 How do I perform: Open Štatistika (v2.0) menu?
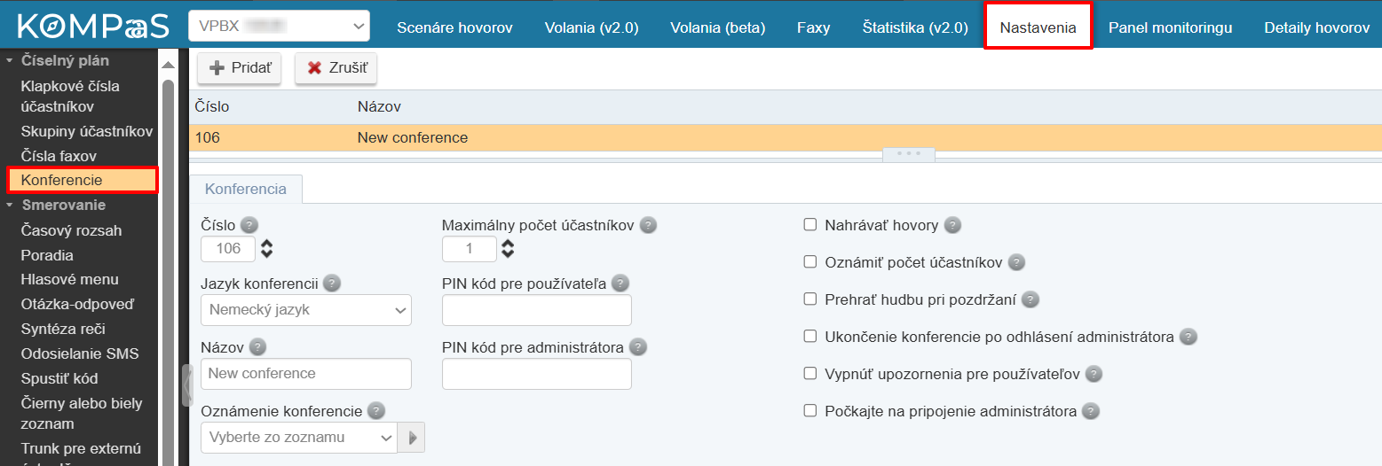(x=915, y=27)
